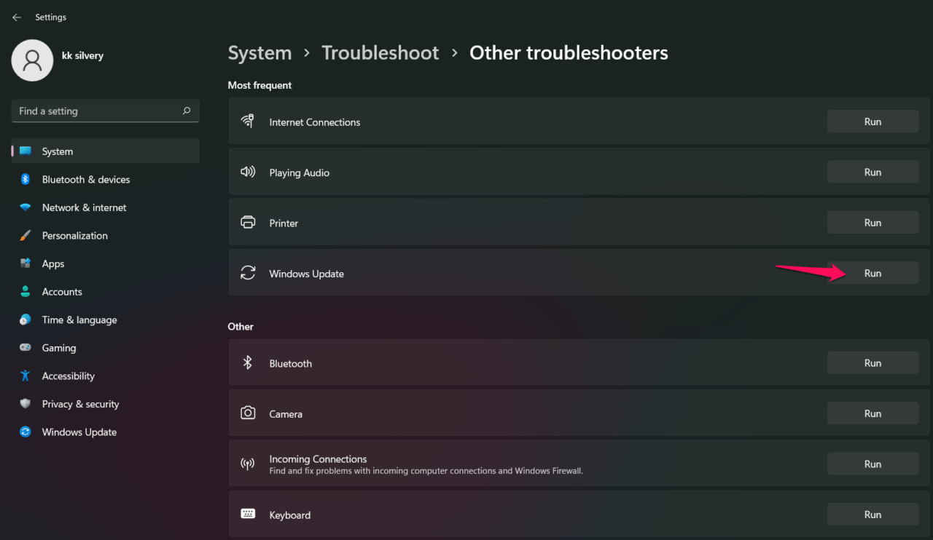Run the Playing Audio troubleshooter

tap(873, 172)
